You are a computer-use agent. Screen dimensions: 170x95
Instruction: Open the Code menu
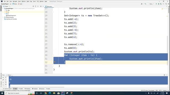(x=19, y=1)
